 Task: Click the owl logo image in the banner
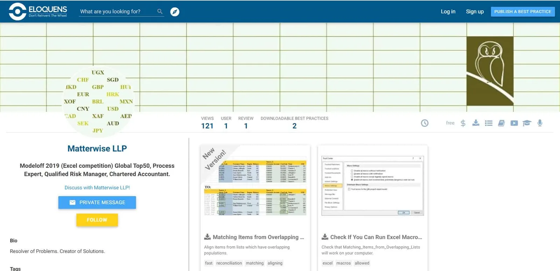point(490,71)
